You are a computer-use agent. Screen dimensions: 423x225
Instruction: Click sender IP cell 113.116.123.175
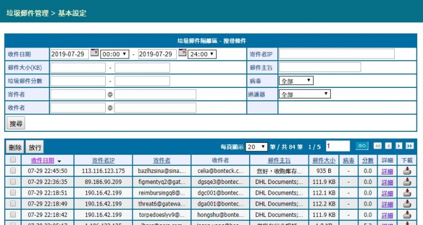click(x=103, y=171)
